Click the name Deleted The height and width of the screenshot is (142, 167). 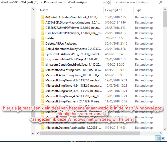(x=50, y=38)
